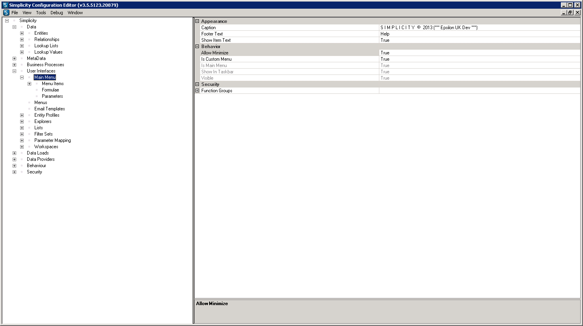Edit the Footer Text value Help
Viewport: 583px width, 326px height.
click(480, 34)
